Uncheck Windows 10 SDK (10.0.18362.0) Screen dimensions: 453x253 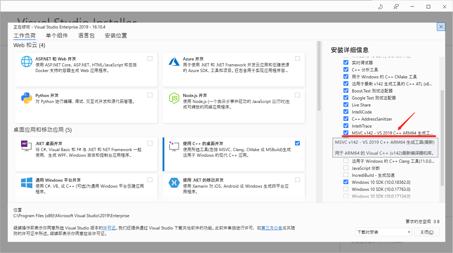[x=346, y=182]
